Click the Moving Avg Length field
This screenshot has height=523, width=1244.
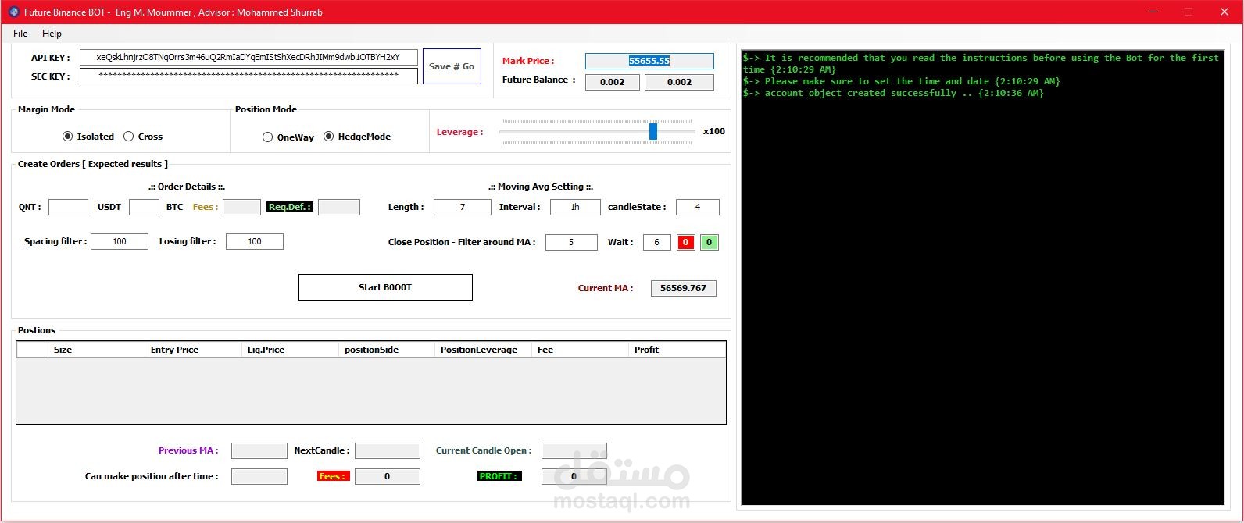click(x=463, y=207)
